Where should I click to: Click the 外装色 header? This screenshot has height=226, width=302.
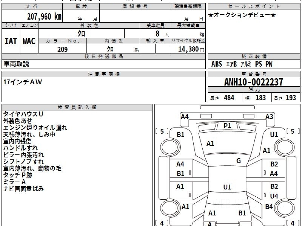point(89,25)
